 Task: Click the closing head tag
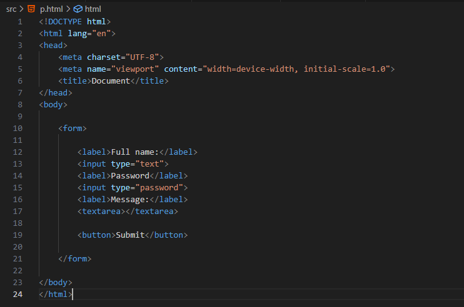point(56,93)
